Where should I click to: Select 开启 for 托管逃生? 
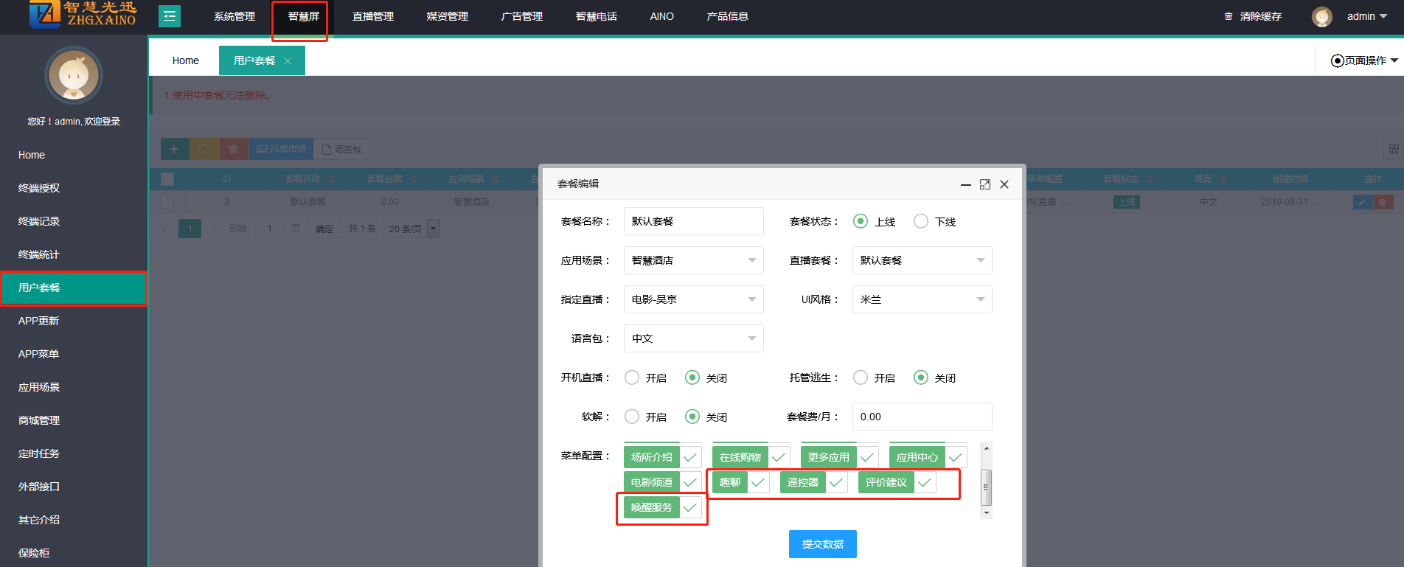click(x=861, y=378)
